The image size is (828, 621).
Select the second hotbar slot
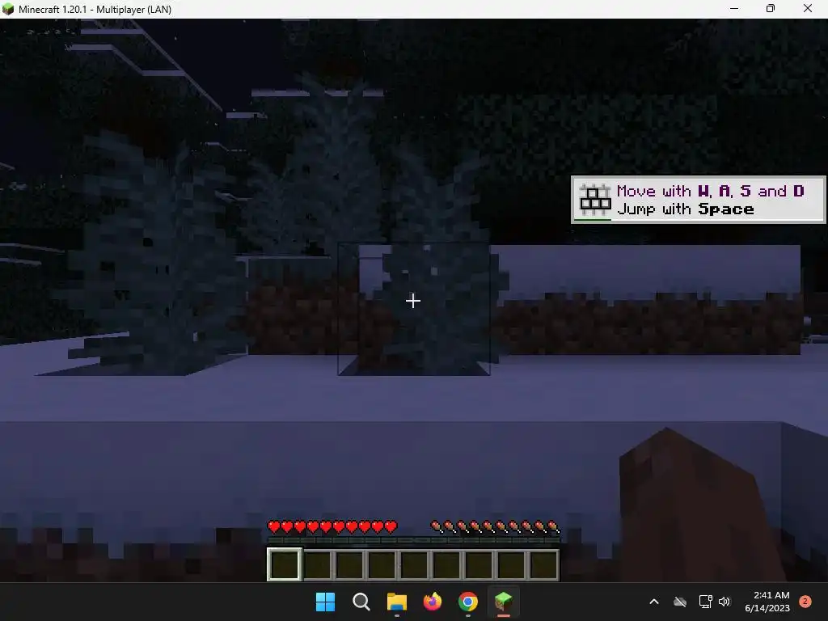(317, 564)
